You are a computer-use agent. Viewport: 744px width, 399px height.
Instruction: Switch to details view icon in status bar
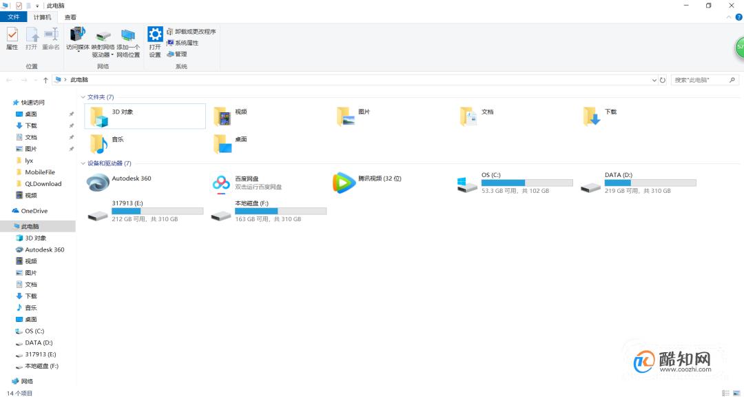coord(725,393)
